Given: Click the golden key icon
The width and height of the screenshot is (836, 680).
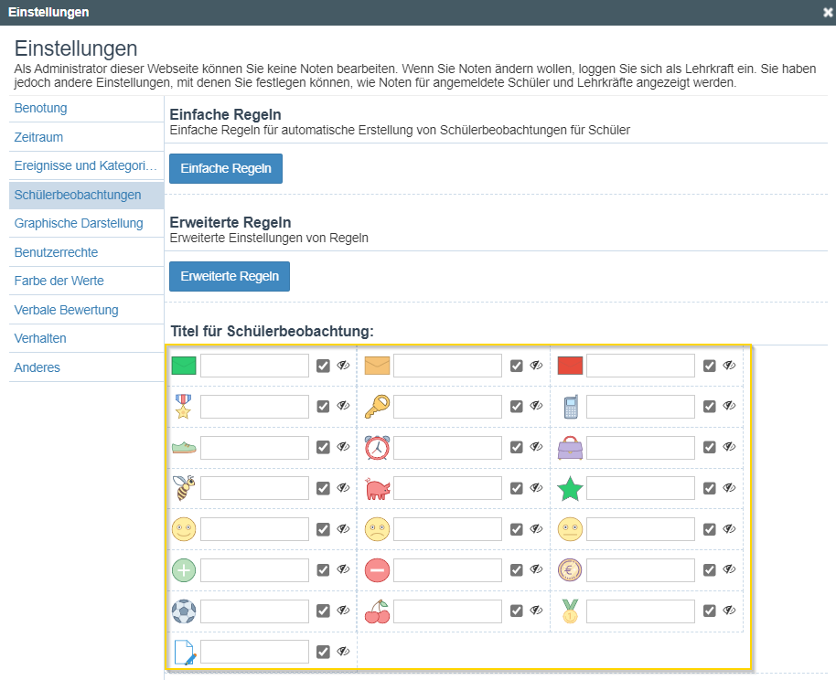Looking at the screenshot, I should click(377, 407).
